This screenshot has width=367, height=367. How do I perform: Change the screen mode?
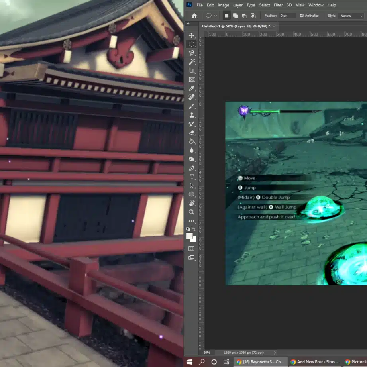click(191, 258)
